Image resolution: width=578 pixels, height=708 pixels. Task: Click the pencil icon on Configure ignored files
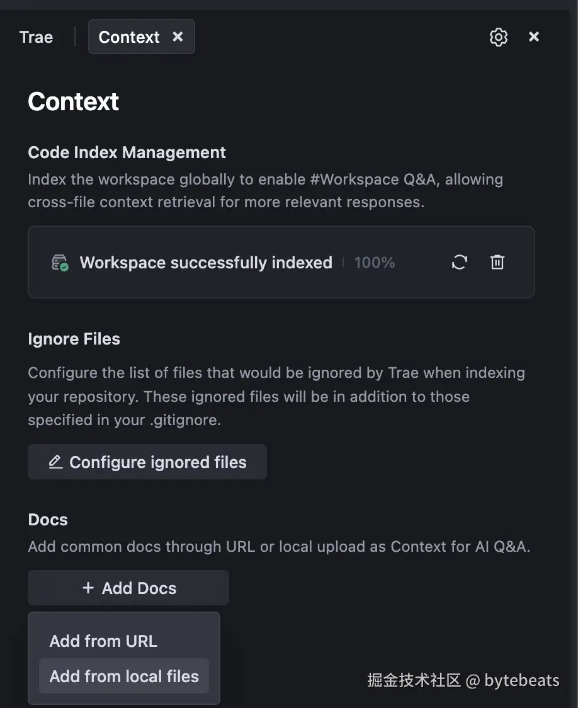coord(55,462)
